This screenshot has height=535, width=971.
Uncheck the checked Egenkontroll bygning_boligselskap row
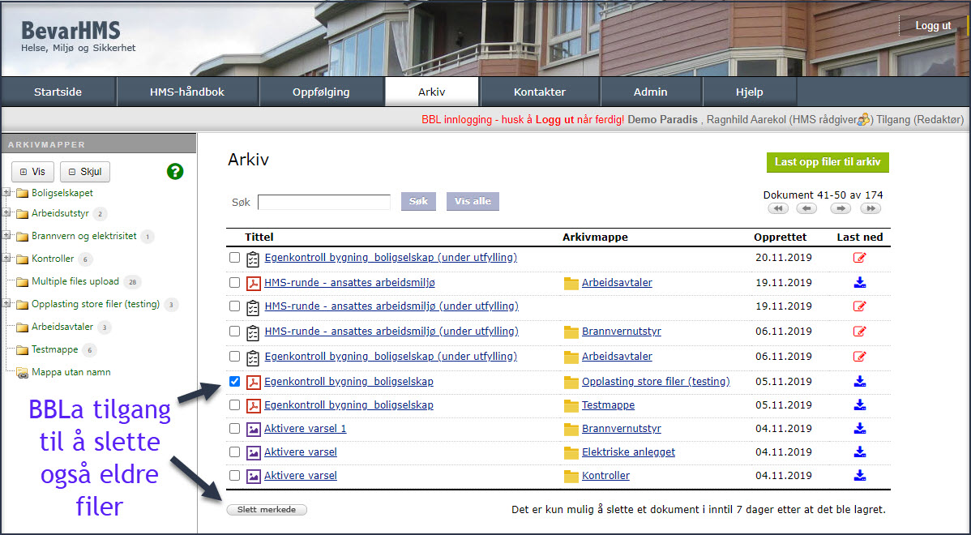pyautogui.click(x=234, y=381)
